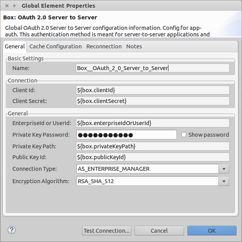Select the Private Key Password field
The width and height of the screenshot is (242, 242).
(126, 135)
